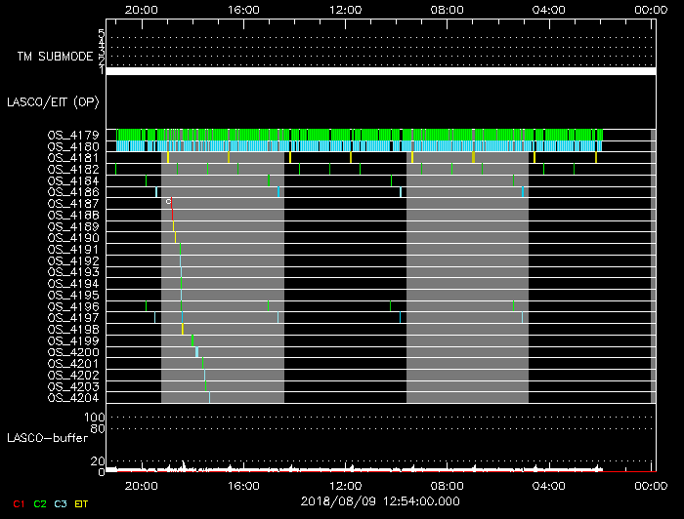
Task: Click the 20:00 tick on bottom time axis
Action: [x=142, y=485]
